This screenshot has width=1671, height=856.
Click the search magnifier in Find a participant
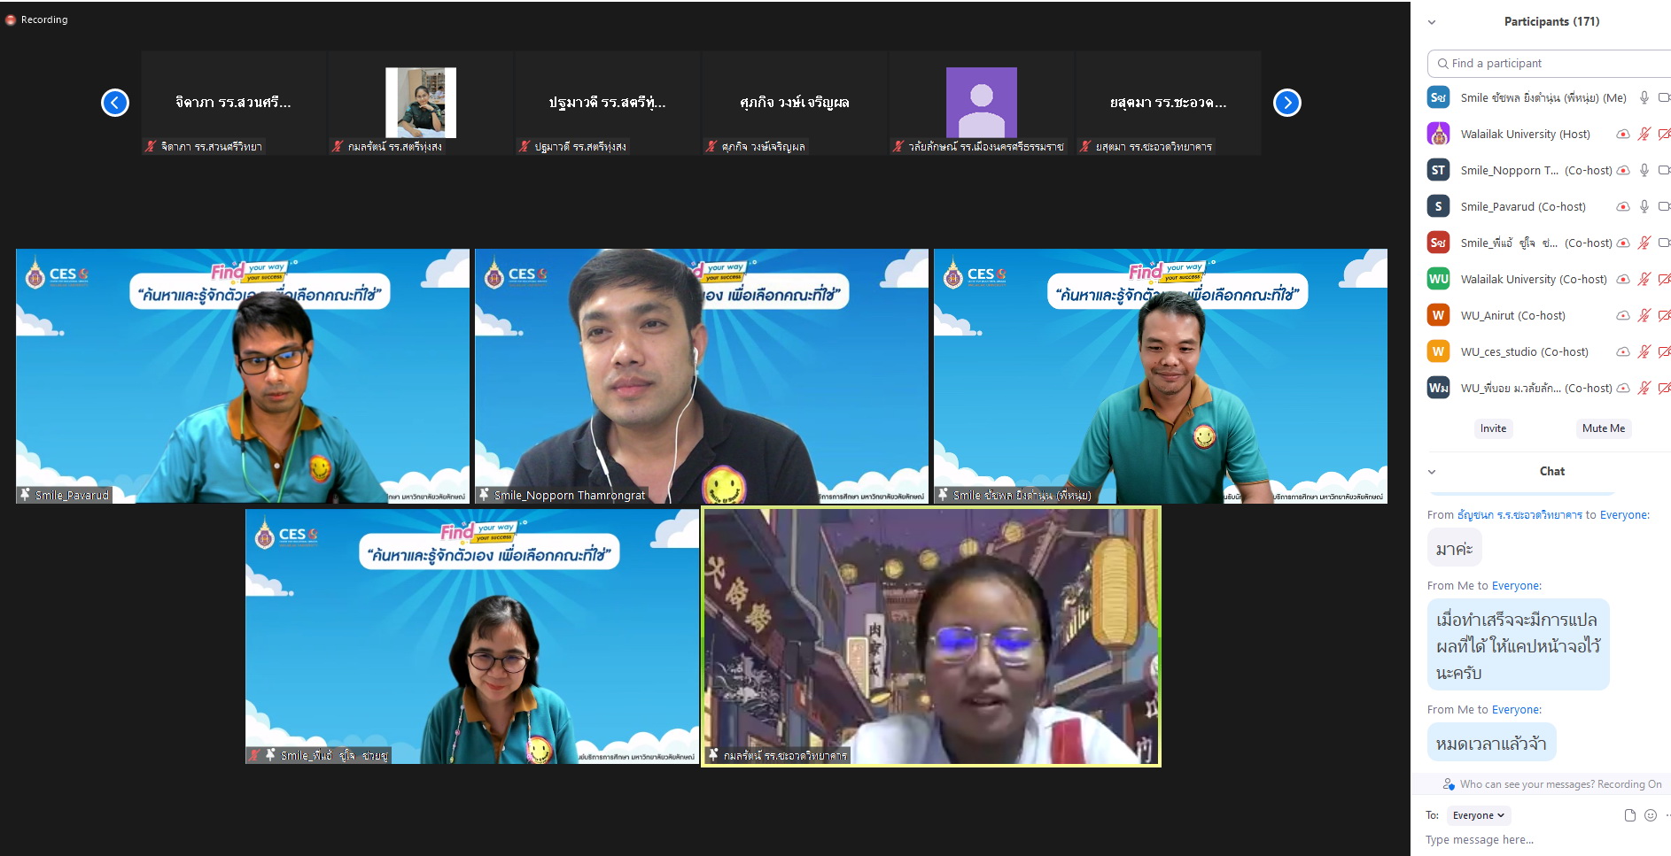coord(1443,64)
